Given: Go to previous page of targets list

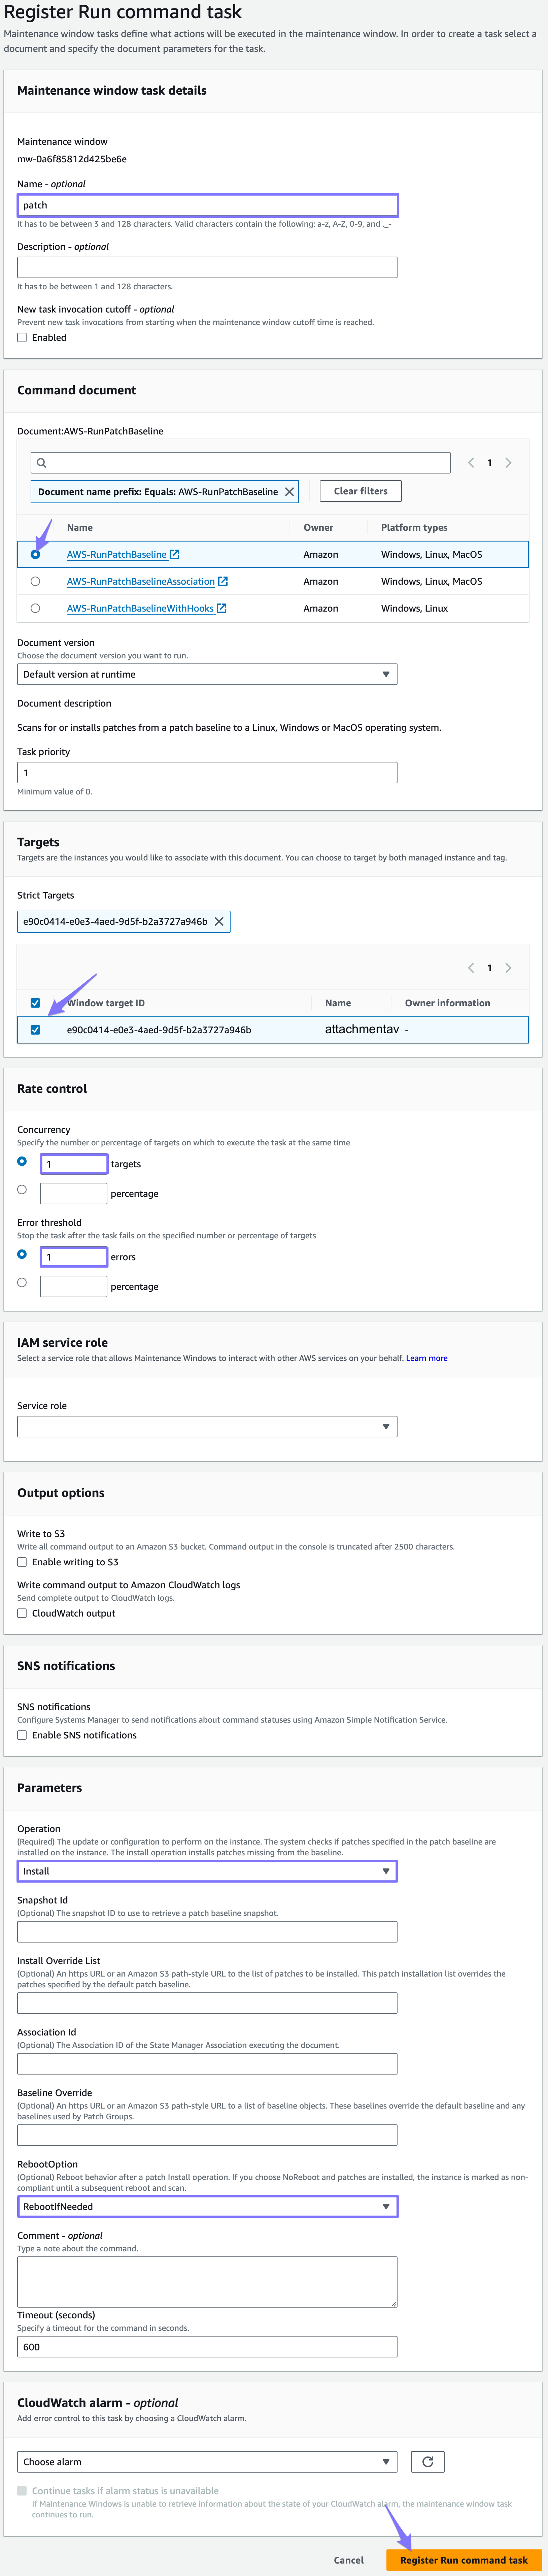Looking at the screenshot, I should 471,968.
